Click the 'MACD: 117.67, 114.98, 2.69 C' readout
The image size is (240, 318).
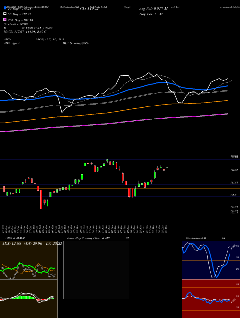[25, 32]
